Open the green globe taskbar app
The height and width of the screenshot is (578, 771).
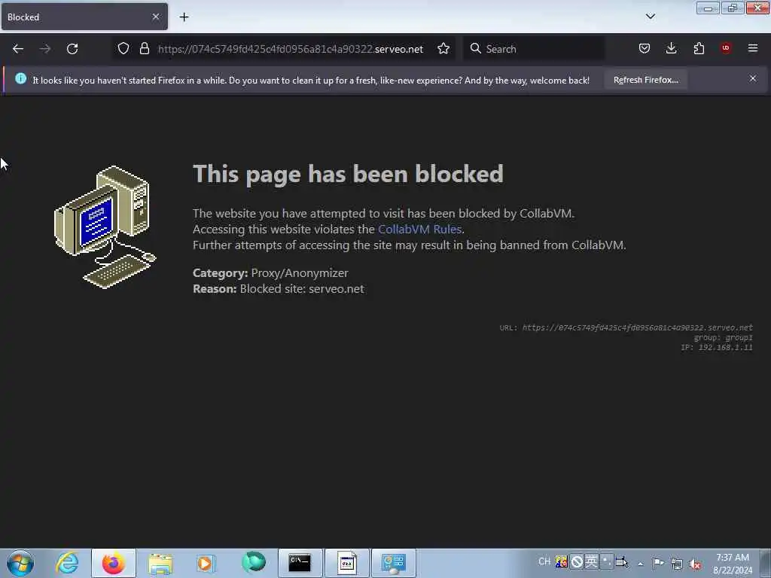pyautogui.click(x=254, y=562)
